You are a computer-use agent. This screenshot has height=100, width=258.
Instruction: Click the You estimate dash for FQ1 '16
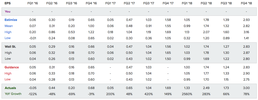pyautogui.click(x=33, y=12)
